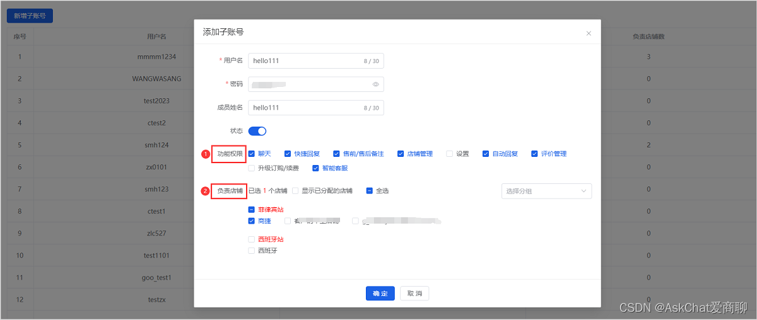Focus the 密码 input field
This screenshot has width=757, height=320.
tap(316, 84)
